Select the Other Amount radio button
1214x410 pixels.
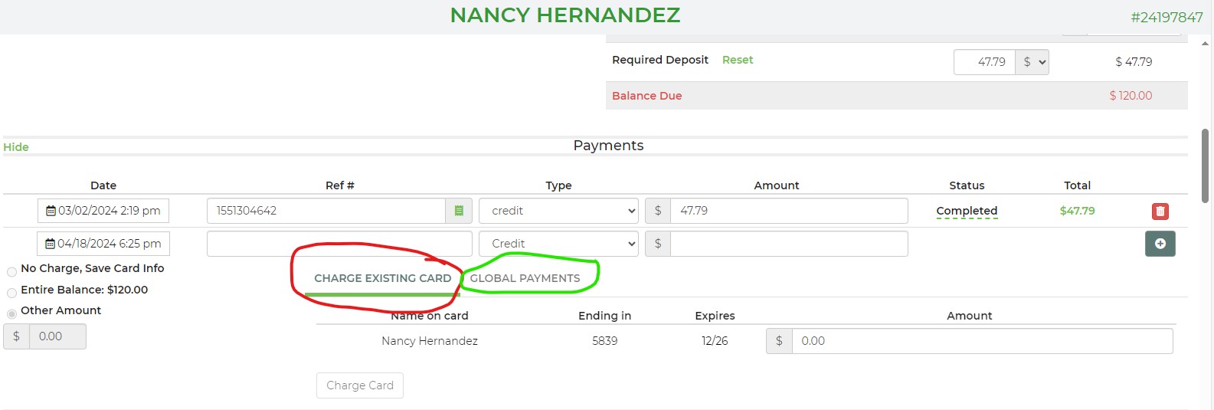coord(12,313)
